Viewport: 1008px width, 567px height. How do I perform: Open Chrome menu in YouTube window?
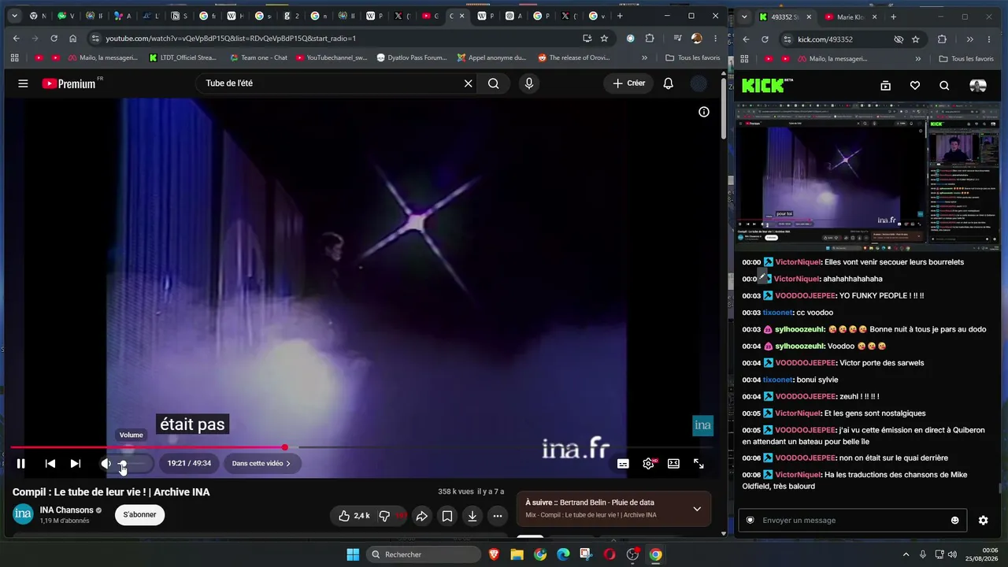pos(715,39)
